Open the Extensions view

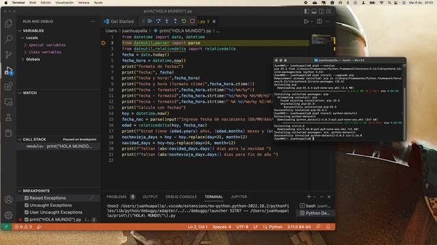tap(8, 86)
